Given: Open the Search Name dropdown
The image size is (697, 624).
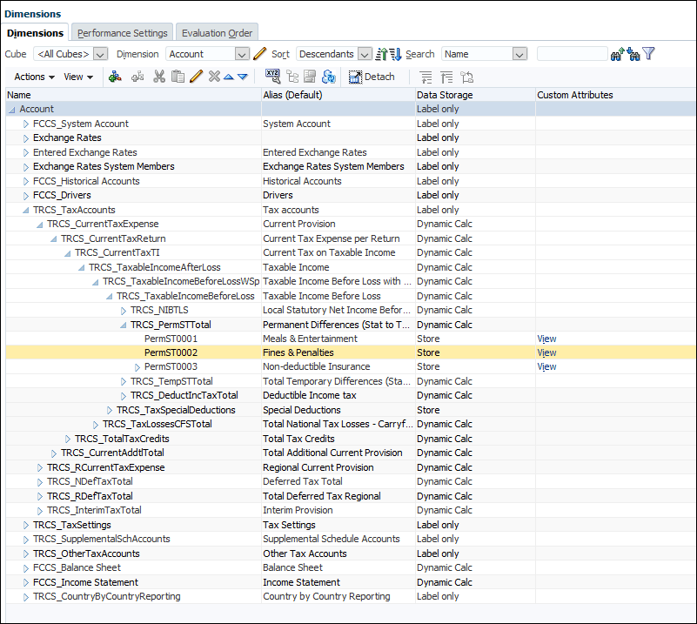Looking at the screenshot, I should click(x=519, y=54).
